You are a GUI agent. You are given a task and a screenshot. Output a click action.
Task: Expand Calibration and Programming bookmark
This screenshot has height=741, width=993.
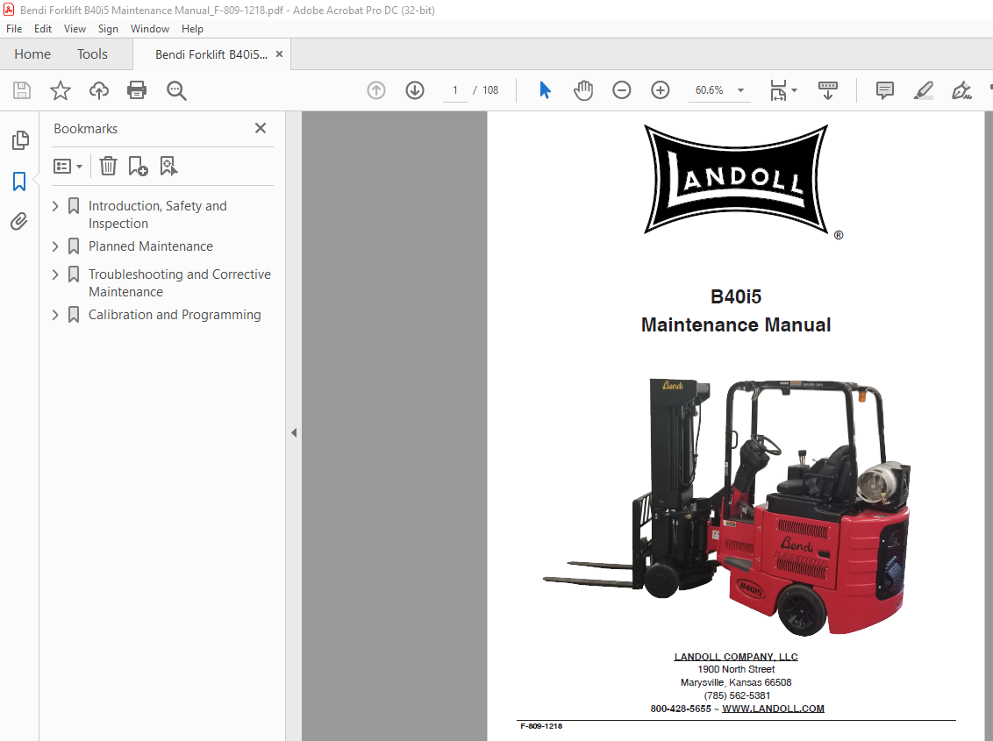point(56,315)
